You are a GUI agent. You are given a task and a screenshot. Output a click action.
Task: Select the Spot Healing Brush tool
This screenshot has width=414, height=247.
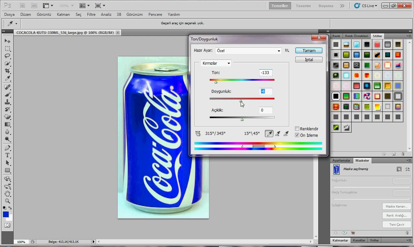tap(7, 87)
